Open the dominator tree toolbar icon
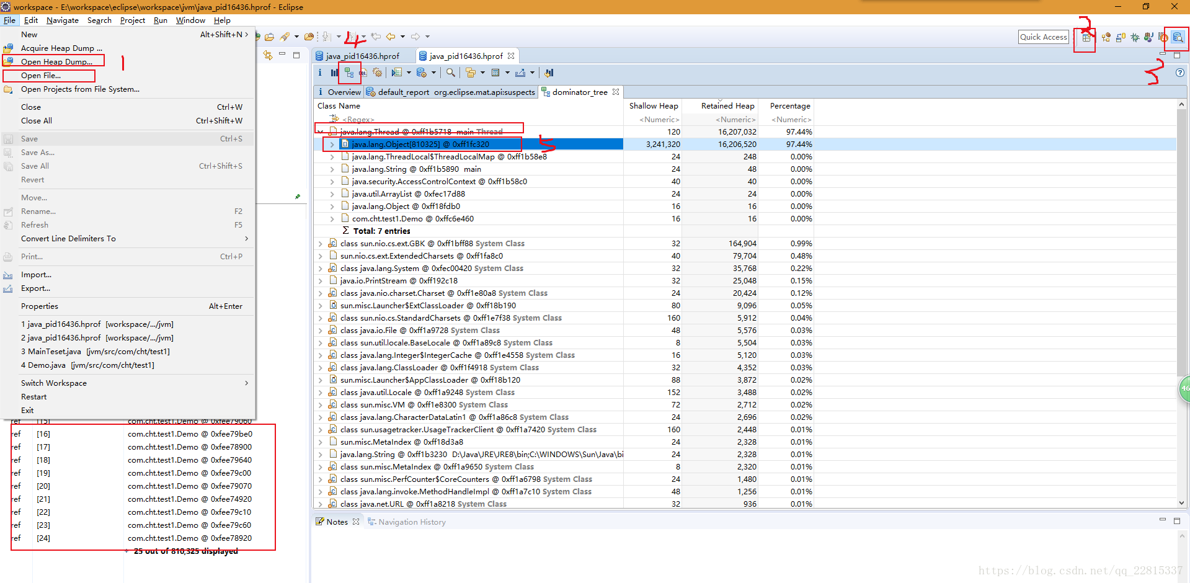Image resolution: width=1190 pixels, height=583 pixels. 349,73
